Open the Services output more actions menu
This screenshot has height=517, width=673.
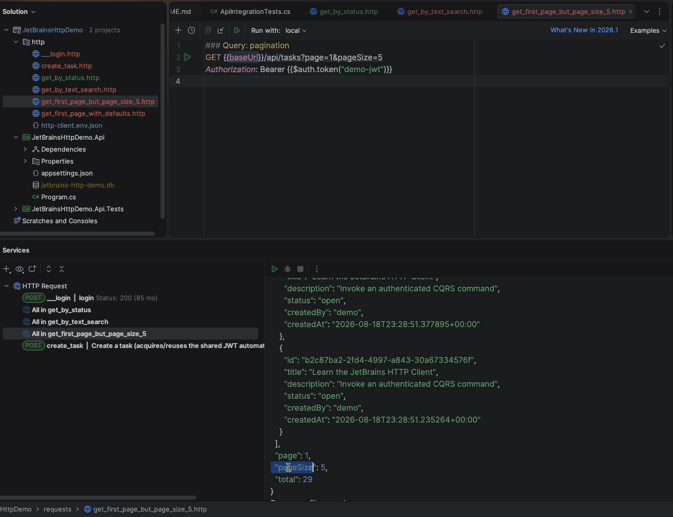[x=317, y=269]
